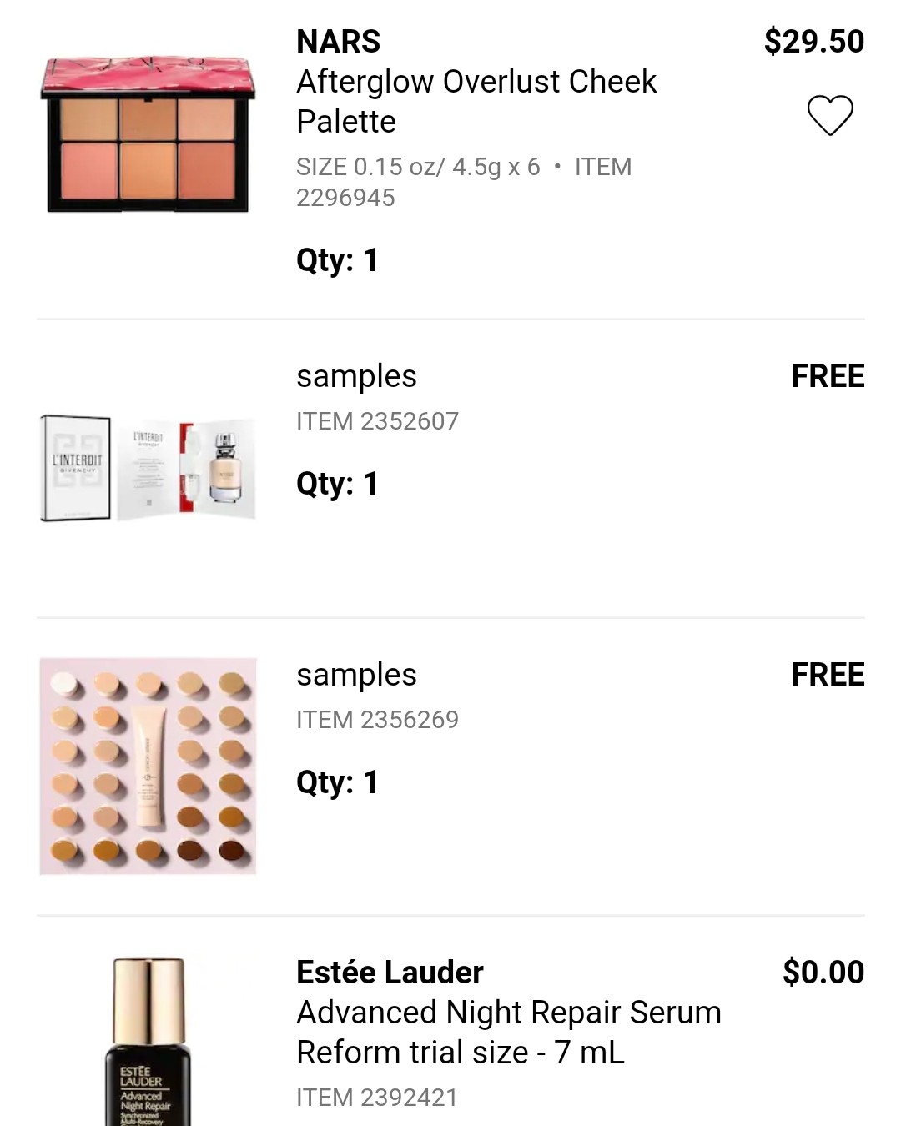Select the samples label for item 2356269
The image size is (901, 1126).
coord(356,675)
